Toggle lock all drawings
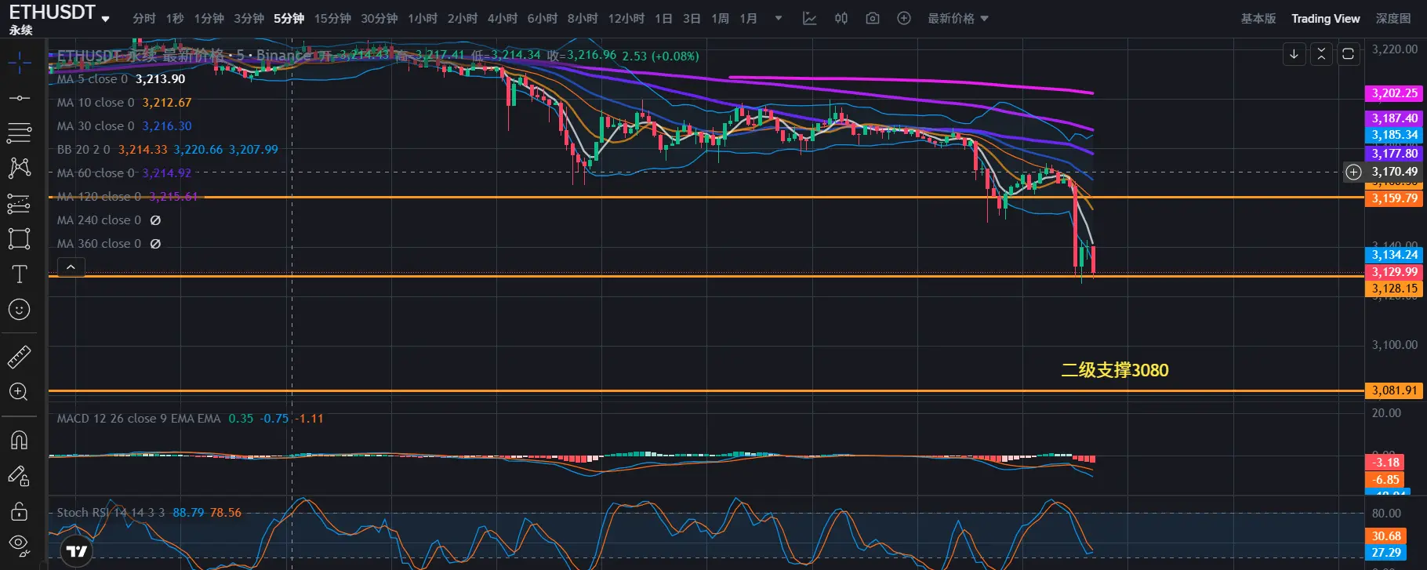This screenshot has width=1427, height=570. (20, 512)
